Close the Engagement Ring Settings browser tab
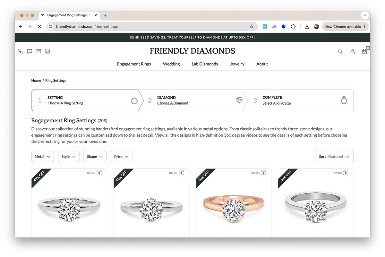The image size is (385, 257). (x=95, y=15)
